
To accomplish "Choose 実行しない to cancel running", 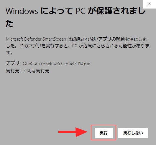I will (133, 133).
